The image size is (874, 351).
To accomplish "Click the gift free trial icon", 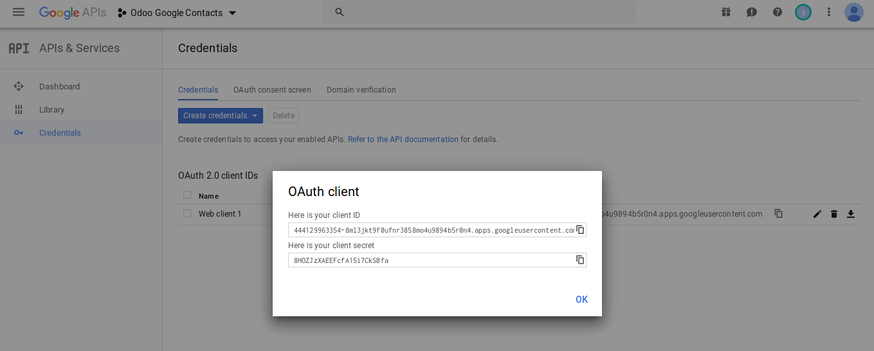I will coord(726,12).
